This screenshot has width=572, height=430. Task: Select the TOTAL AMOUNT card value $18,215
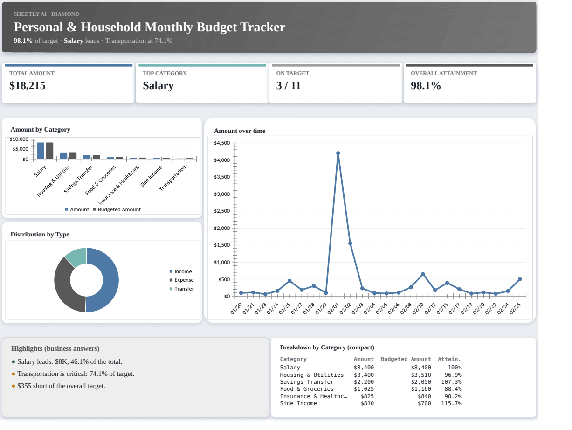tap(28, 86)
